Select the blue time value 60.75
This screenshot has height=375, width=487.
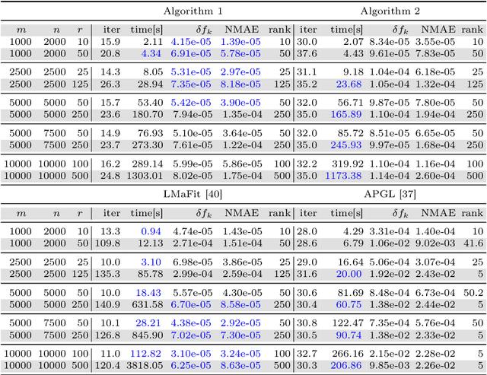[349, 304]
